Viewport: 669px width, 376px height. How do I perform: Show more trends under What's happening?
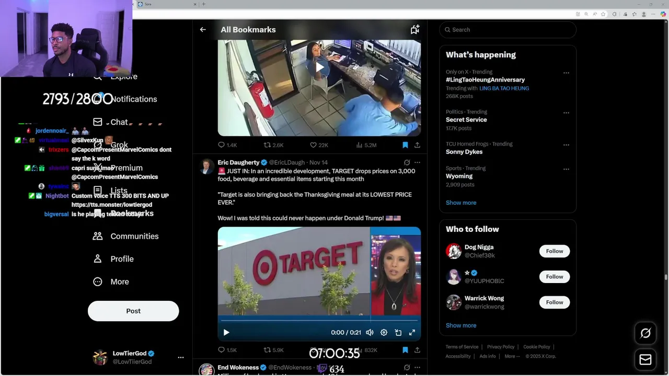[461, 203]
